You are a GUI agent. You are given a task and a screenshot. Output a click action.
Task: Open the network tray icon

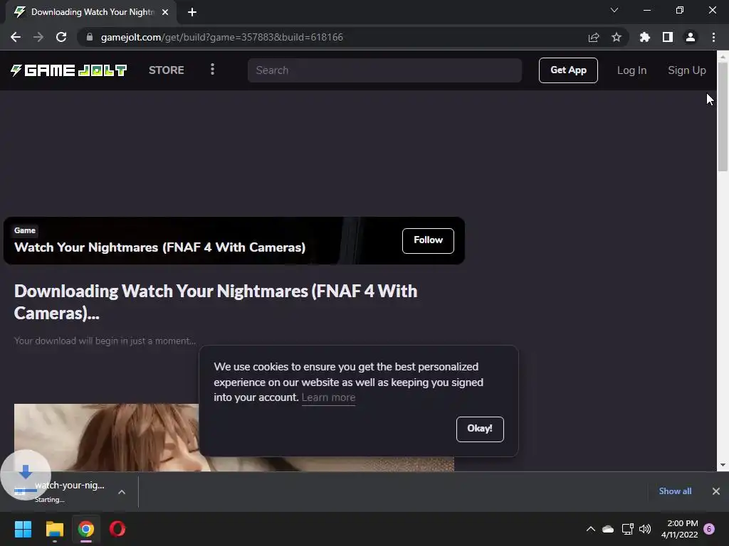(628, 529)
